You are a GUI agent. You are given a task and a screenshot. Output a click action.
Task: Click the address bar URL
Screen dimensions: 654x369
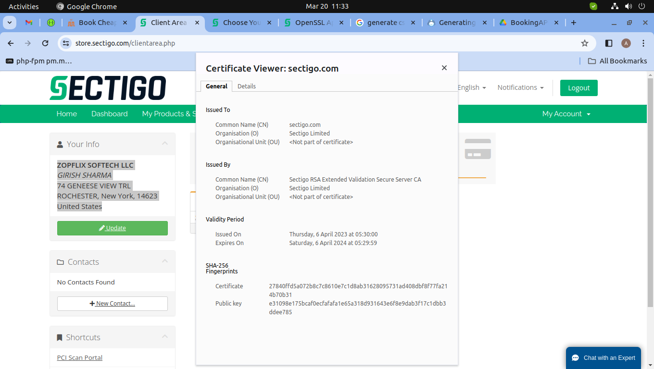125,43
